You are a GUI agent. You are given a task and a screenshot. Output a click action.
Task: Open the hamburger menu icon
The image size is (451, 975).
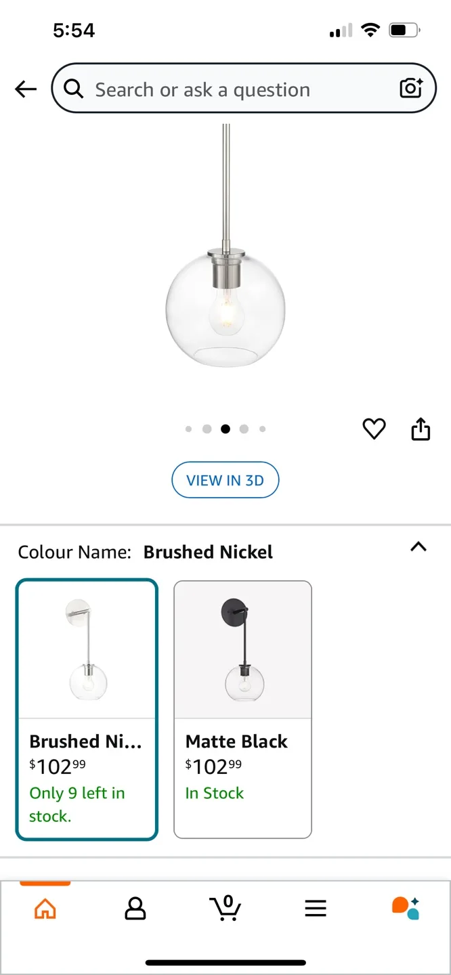click(x=315, y=909)
